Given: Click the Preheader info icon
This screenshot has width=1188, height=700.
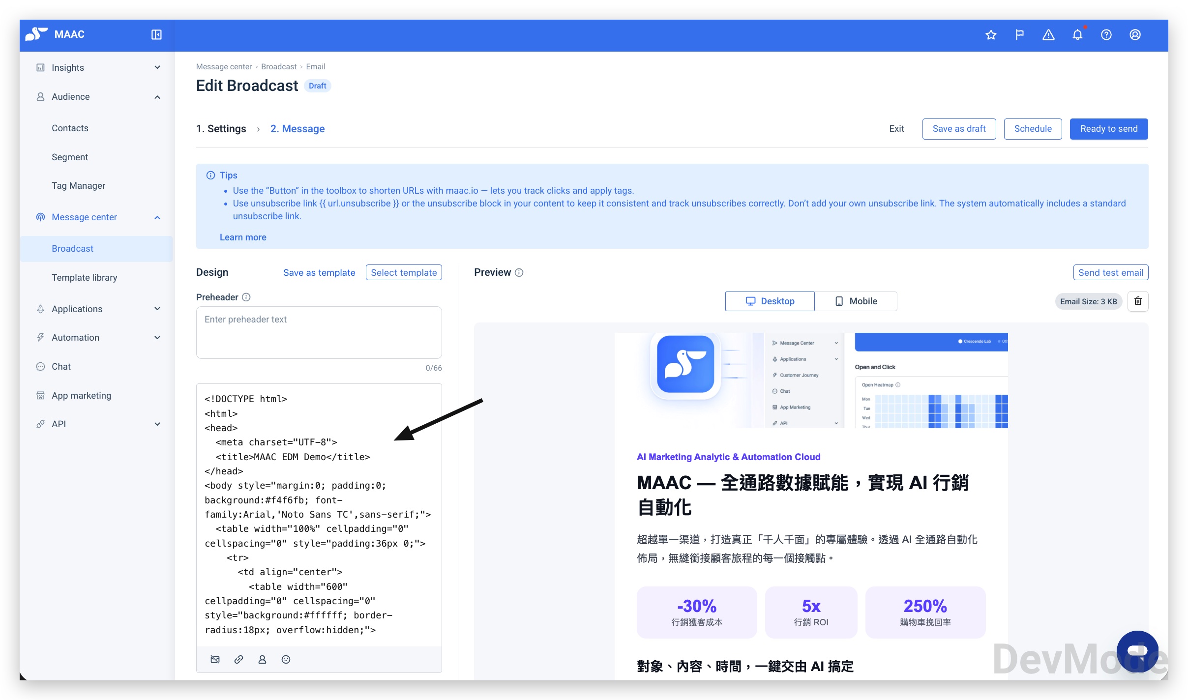Looking at the screenshot, I should click(x=246, y=297).
